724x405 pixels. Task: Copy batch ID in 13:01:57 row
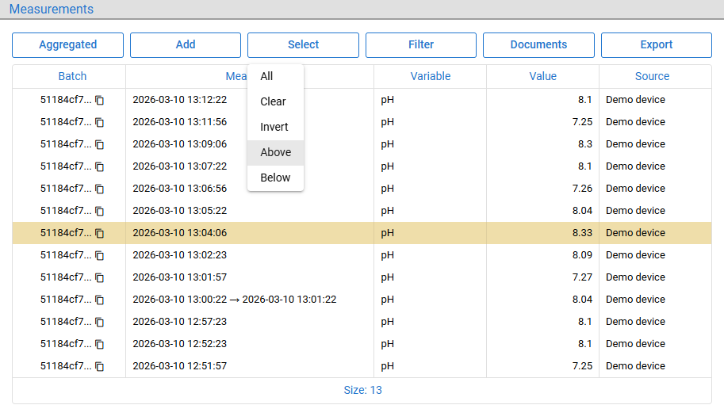99,277
